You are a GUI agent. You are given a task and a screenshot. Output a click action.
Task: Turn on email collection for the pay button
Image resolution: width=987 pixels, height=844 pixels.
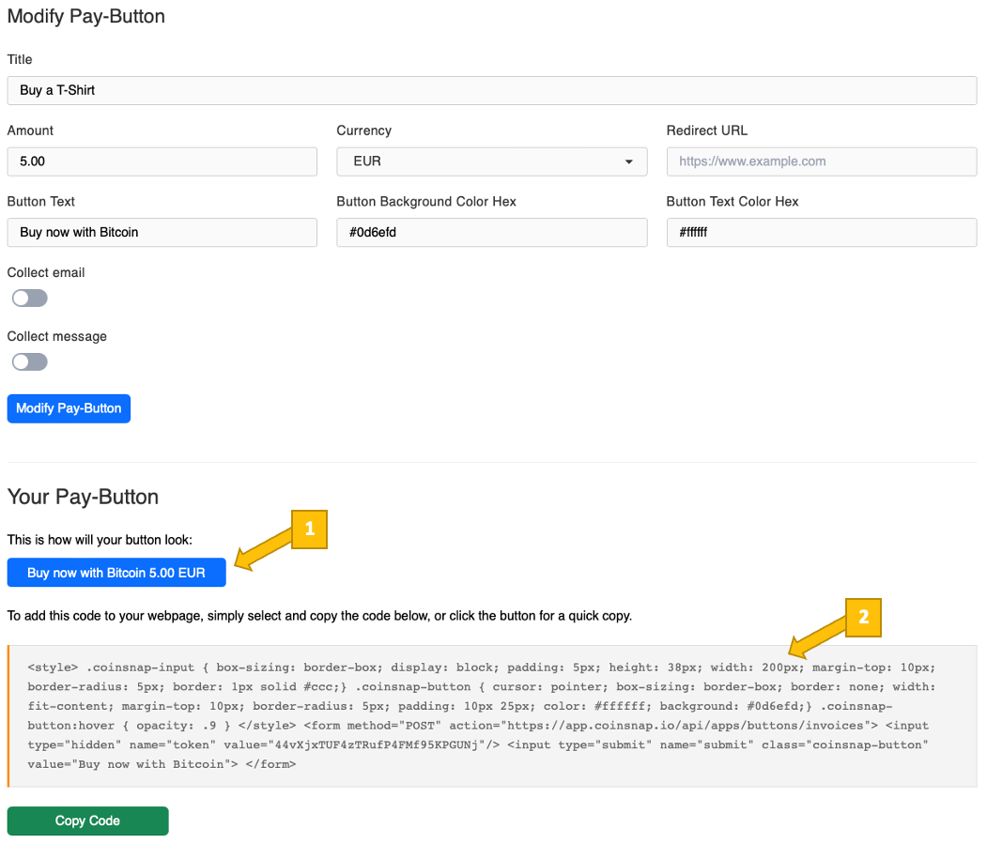pos(29,298)
